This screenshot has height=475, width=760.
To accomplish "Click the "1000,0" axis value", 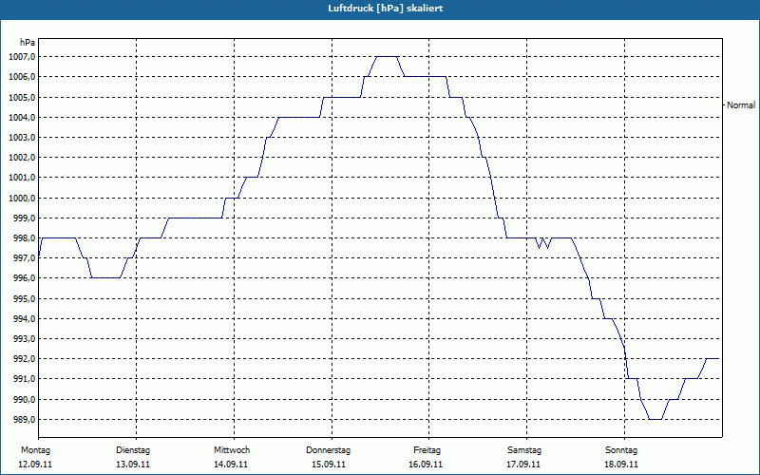I will [x=22, y=199].
